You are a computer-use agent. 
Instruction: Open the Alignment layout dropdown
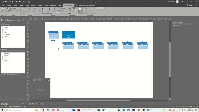point(36,11)
